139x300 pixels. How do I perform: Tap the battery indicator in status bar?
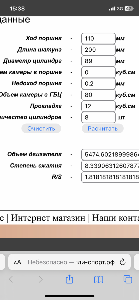129,8
